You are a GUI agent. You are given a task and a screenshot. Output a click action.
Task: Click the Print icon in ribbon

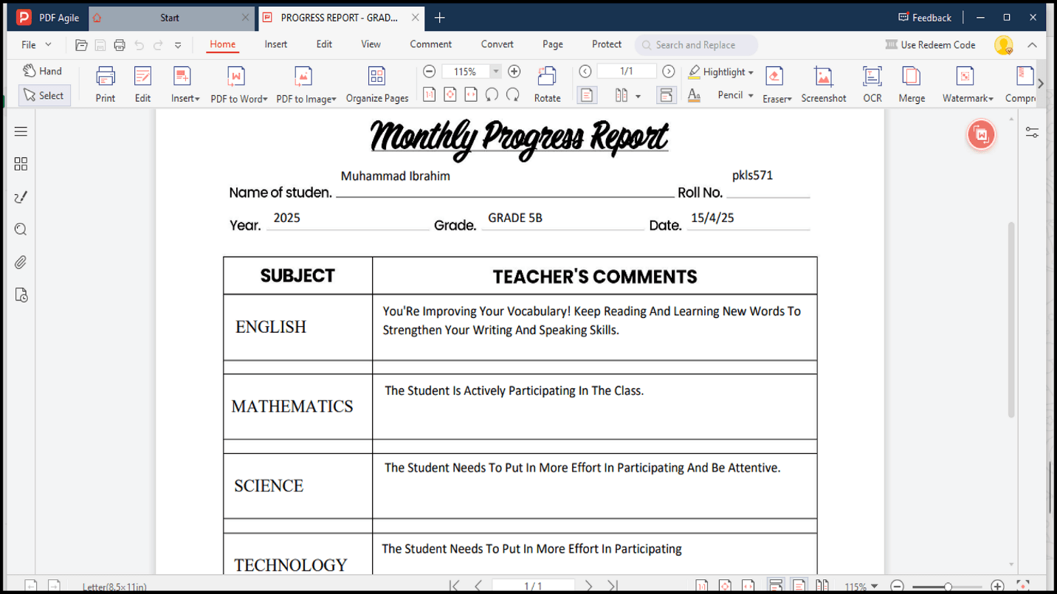tap(106, 84)
